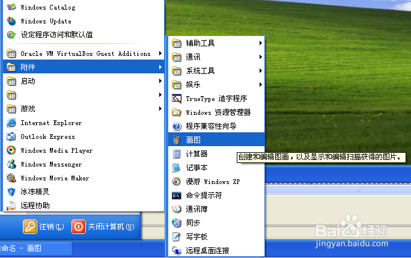Click the 远程桌面连接 icon
Image resolution: width=411 pixels, height=258 pixels.
177,250
